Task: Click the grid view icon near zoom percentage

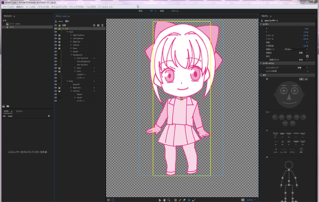Action: [243, 200]
